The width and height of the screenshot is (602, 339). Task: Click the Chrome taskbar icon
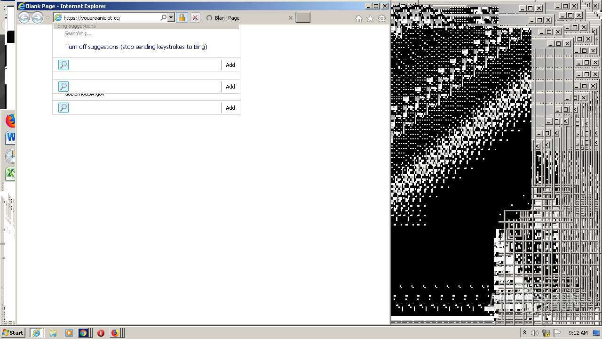(83, 333)
